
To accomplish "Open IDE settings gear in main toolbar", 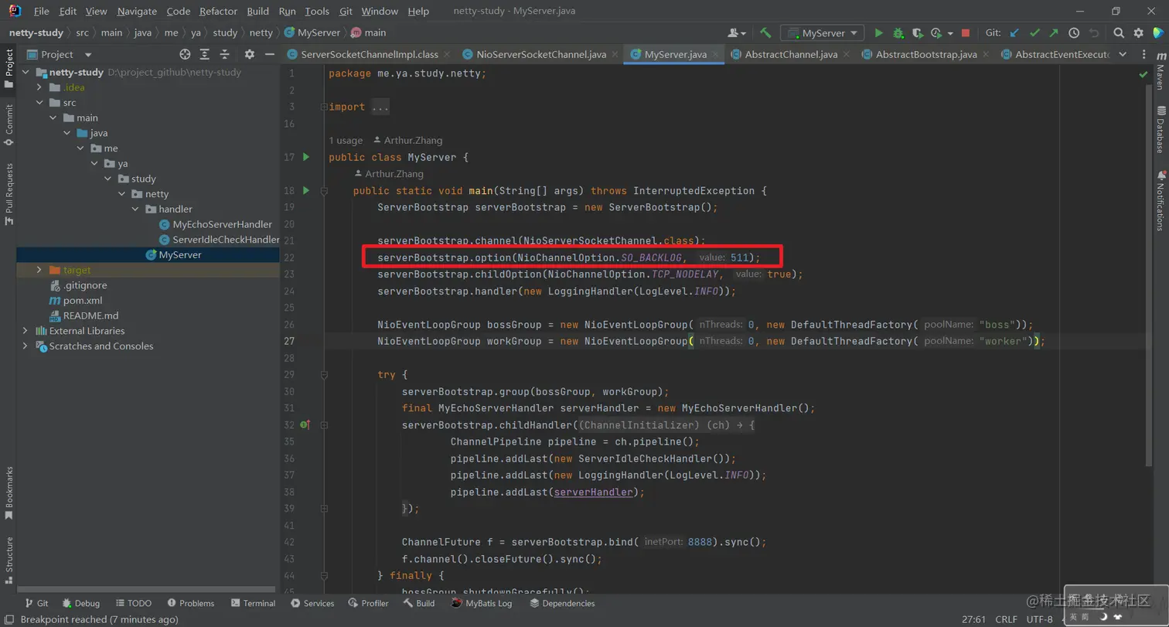I will tap(1138, 33).
